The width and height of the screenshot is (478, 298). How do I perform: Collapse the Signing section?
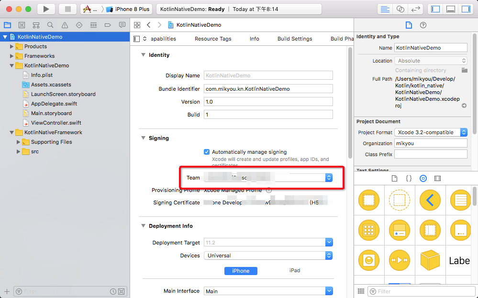(143, 138)
